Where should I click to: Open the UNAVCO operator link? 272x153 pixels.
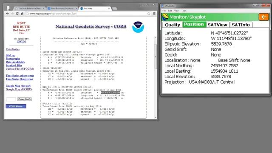[21, 42]
